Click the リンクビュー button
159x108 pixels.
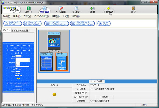coord(104,23)
